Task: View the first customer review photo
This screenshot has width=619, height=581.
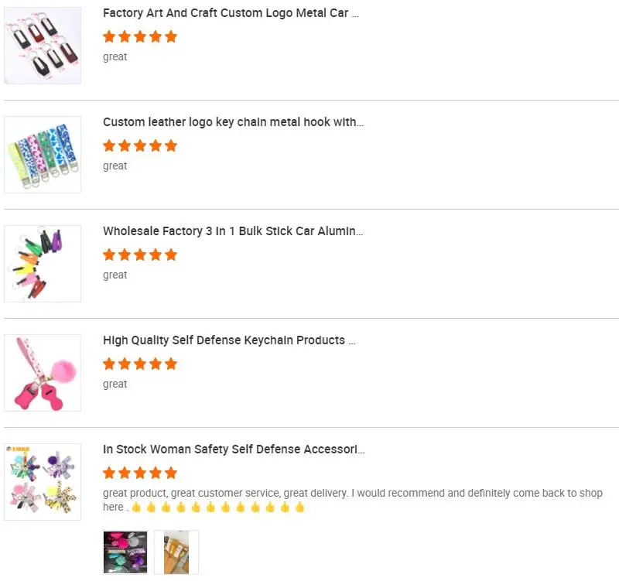Action: [125, 552]
